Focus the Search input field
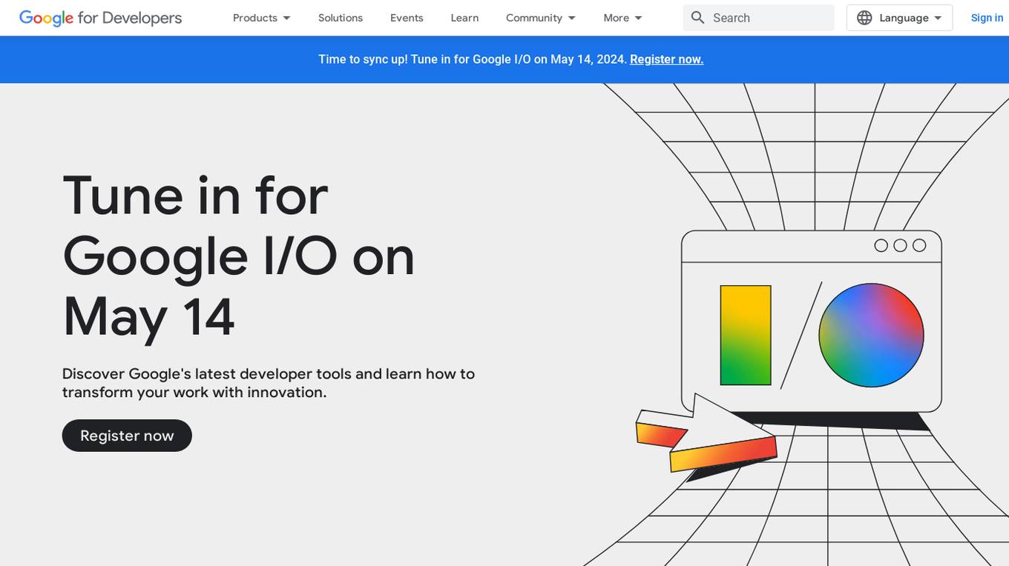The width and height of the screenshot is (1009, 566). pyautogui.click(x=758, y=18)
